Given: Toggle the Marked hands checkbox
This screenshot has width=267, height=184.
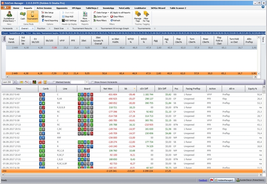Looking at the screenshot, I should tap(54, 82).
